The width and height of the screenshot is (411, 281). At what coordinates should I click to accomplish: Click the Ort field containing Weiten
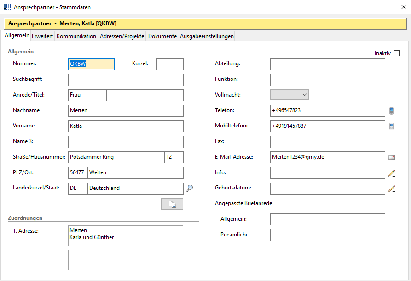click(135, 173)
